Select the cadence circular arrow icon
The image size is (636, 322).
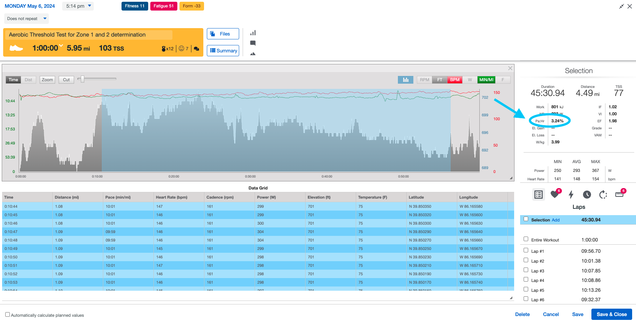[x=603, y=194]
